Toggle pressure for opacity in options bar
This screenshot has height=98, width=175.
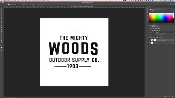pyautogui.click(x=30, y=4)
